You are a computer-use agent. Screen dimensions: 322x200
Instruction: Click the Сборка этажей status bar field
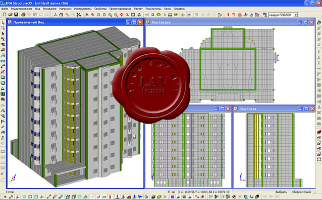(x=301, y=192)
